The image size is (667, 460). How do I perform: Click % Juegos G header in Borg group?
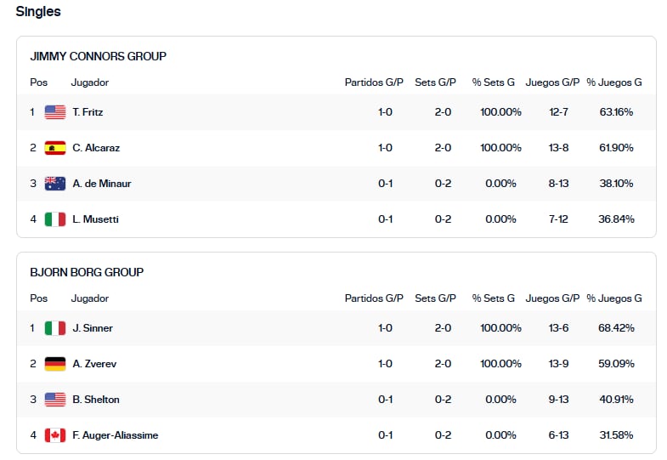pyautogui.click(x=614, y=298)
